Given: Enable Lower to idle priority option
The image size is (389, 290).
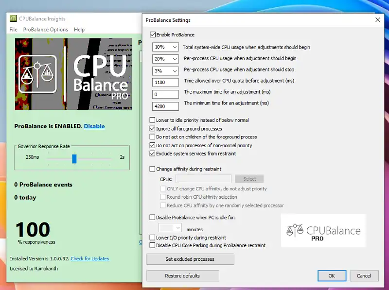Looking at the screenshot, I should pyautogui.click(x=153, y=120).
